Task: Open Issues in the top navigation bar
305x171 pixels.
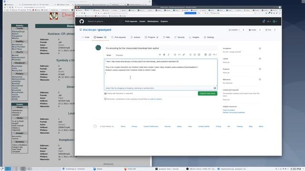Action: point(142,21)
